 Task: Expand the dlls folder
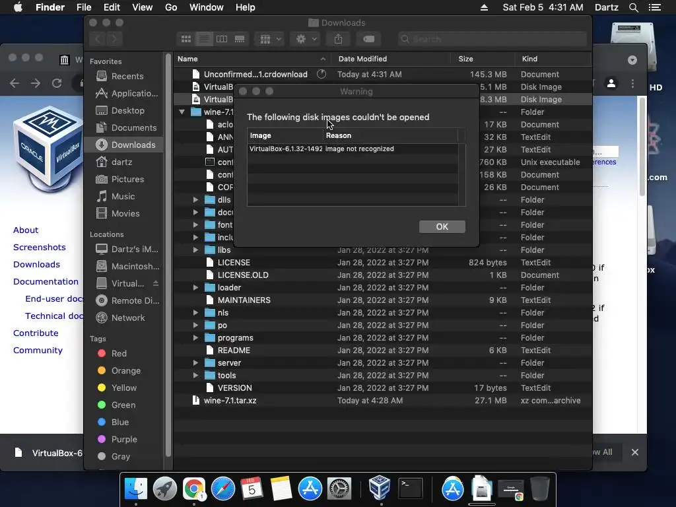coord(195,200)
